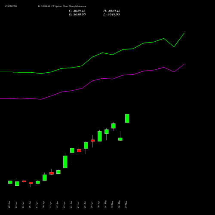Select the tall green candle for 30 Apr
Viewport: 215px width, 215px height.
point(100,136)
